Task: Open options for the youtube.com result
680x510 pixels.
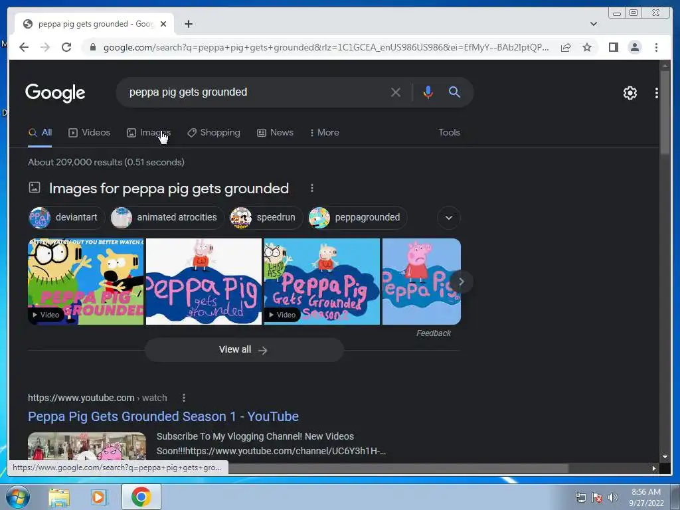Action: click(184, 398)
